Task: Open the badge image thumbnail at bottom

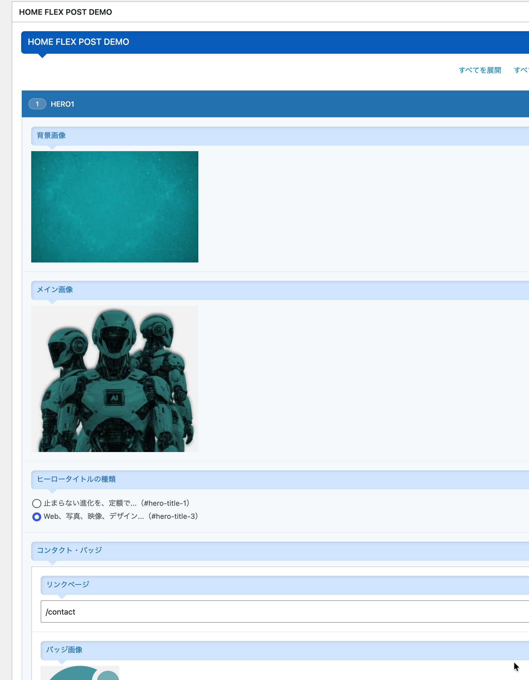Action: [x=80, y=673]
